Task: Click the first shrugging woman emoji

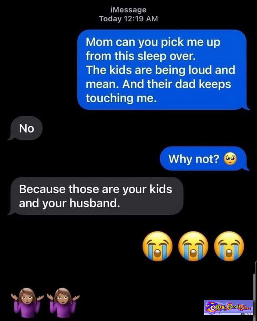Action: click(27, 303)
